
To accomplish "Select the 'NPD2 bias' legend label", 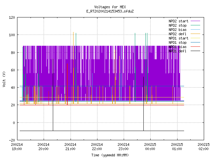I will click(x=178, y=30).
